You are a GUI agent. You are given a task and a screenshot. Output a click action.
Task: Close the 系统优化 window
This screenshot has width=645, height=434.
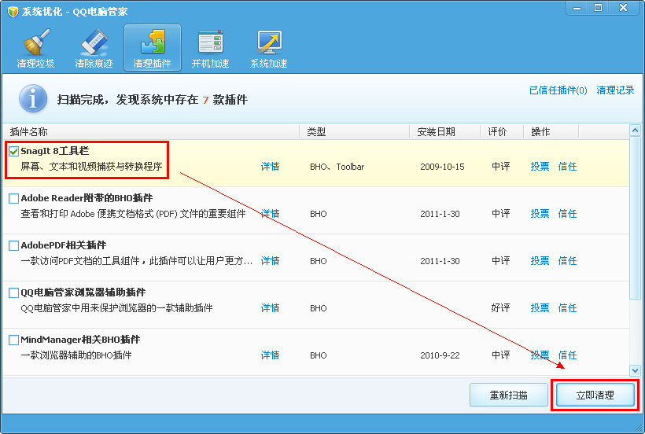[624, 8]
